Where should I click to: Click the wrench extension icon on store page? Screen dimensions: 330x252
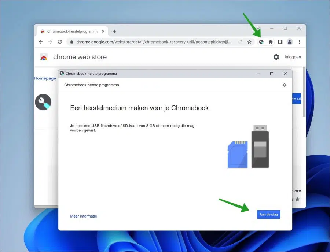[43, 102]
